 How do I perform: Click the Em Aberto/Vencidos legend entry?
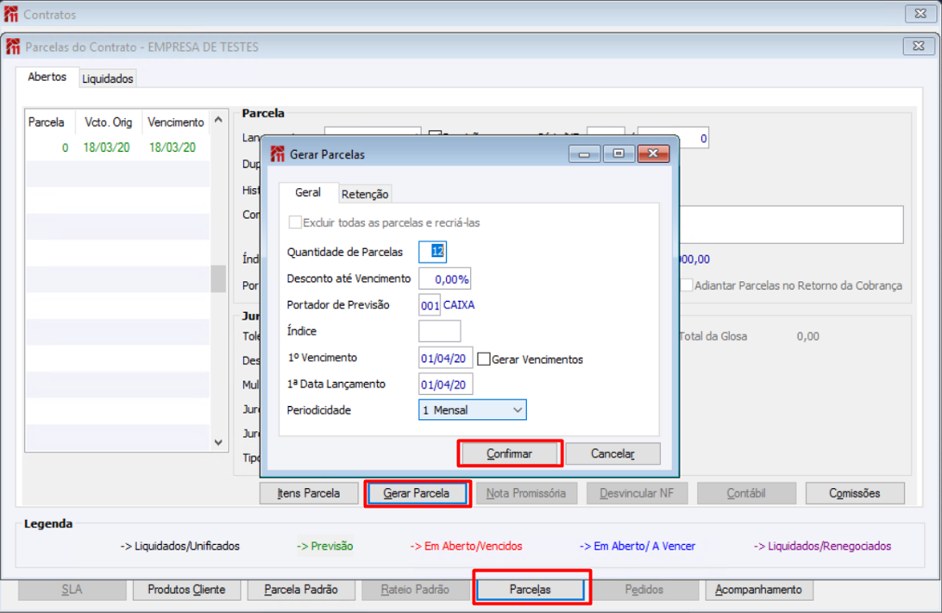point(466,546)
